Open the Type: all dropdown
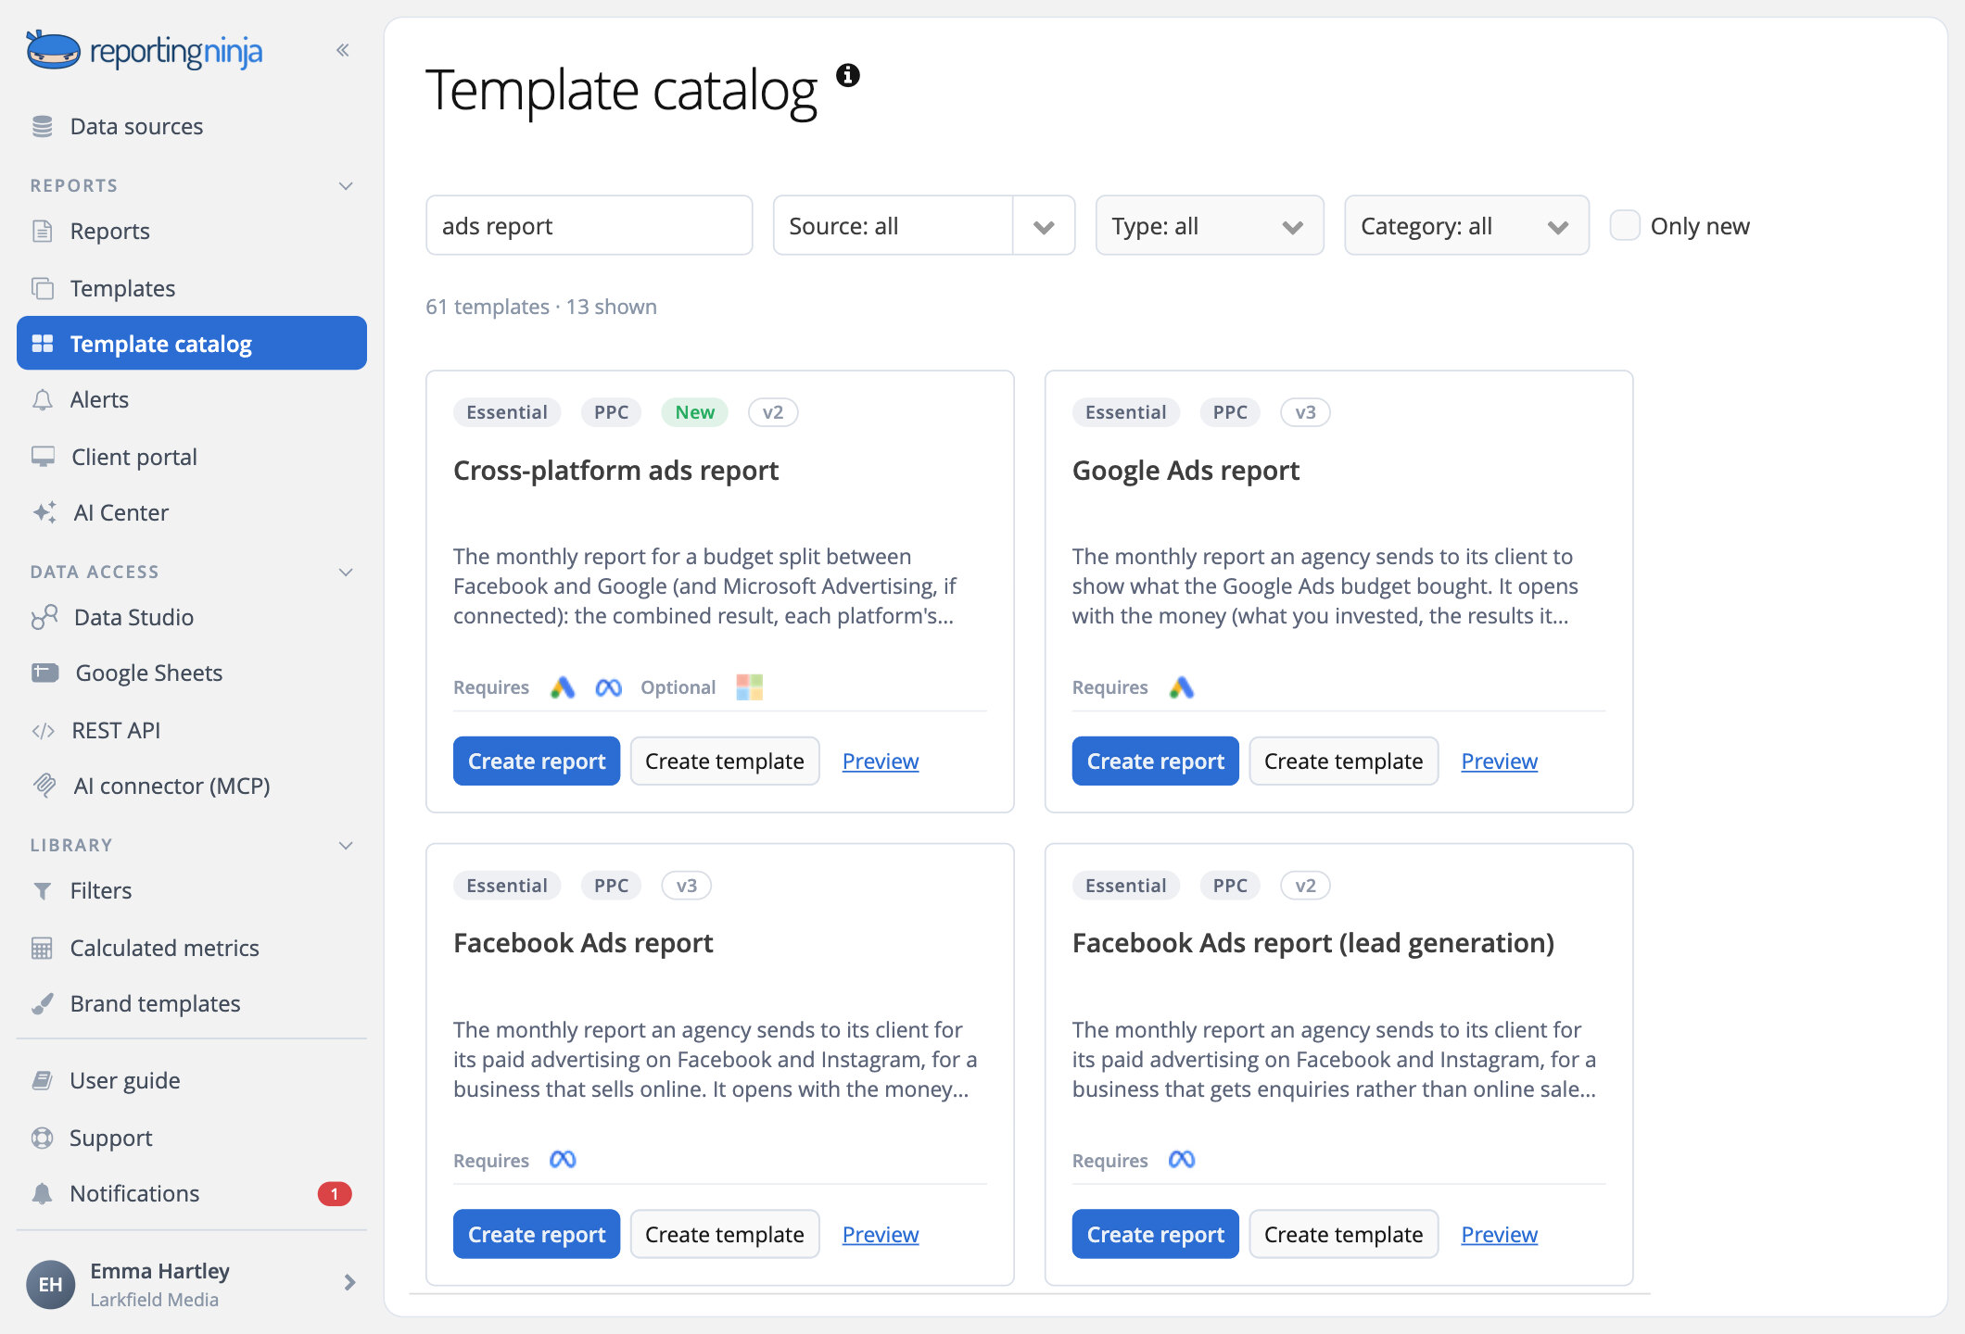 pyautogui.click(x=1210, y=225)
